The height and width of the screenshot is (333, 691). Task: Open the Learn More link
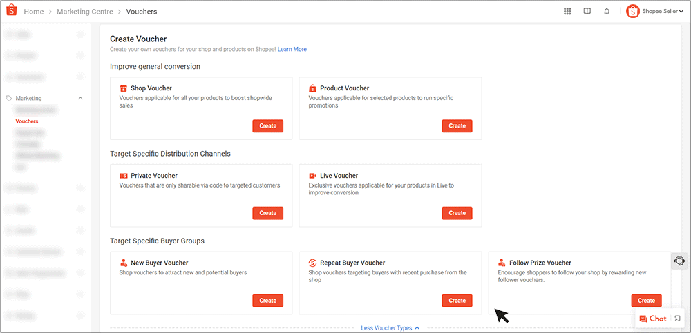pyautogui.click(x=292, y=49)
